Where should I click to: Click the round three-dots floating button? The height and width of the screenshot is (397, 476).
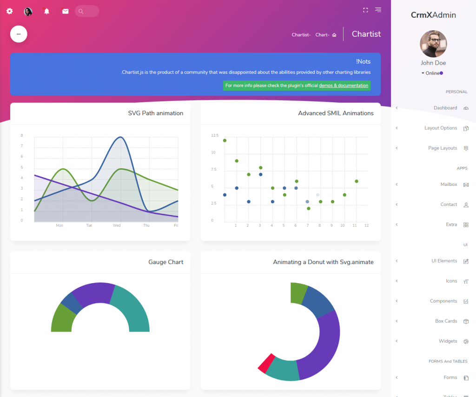19,34
